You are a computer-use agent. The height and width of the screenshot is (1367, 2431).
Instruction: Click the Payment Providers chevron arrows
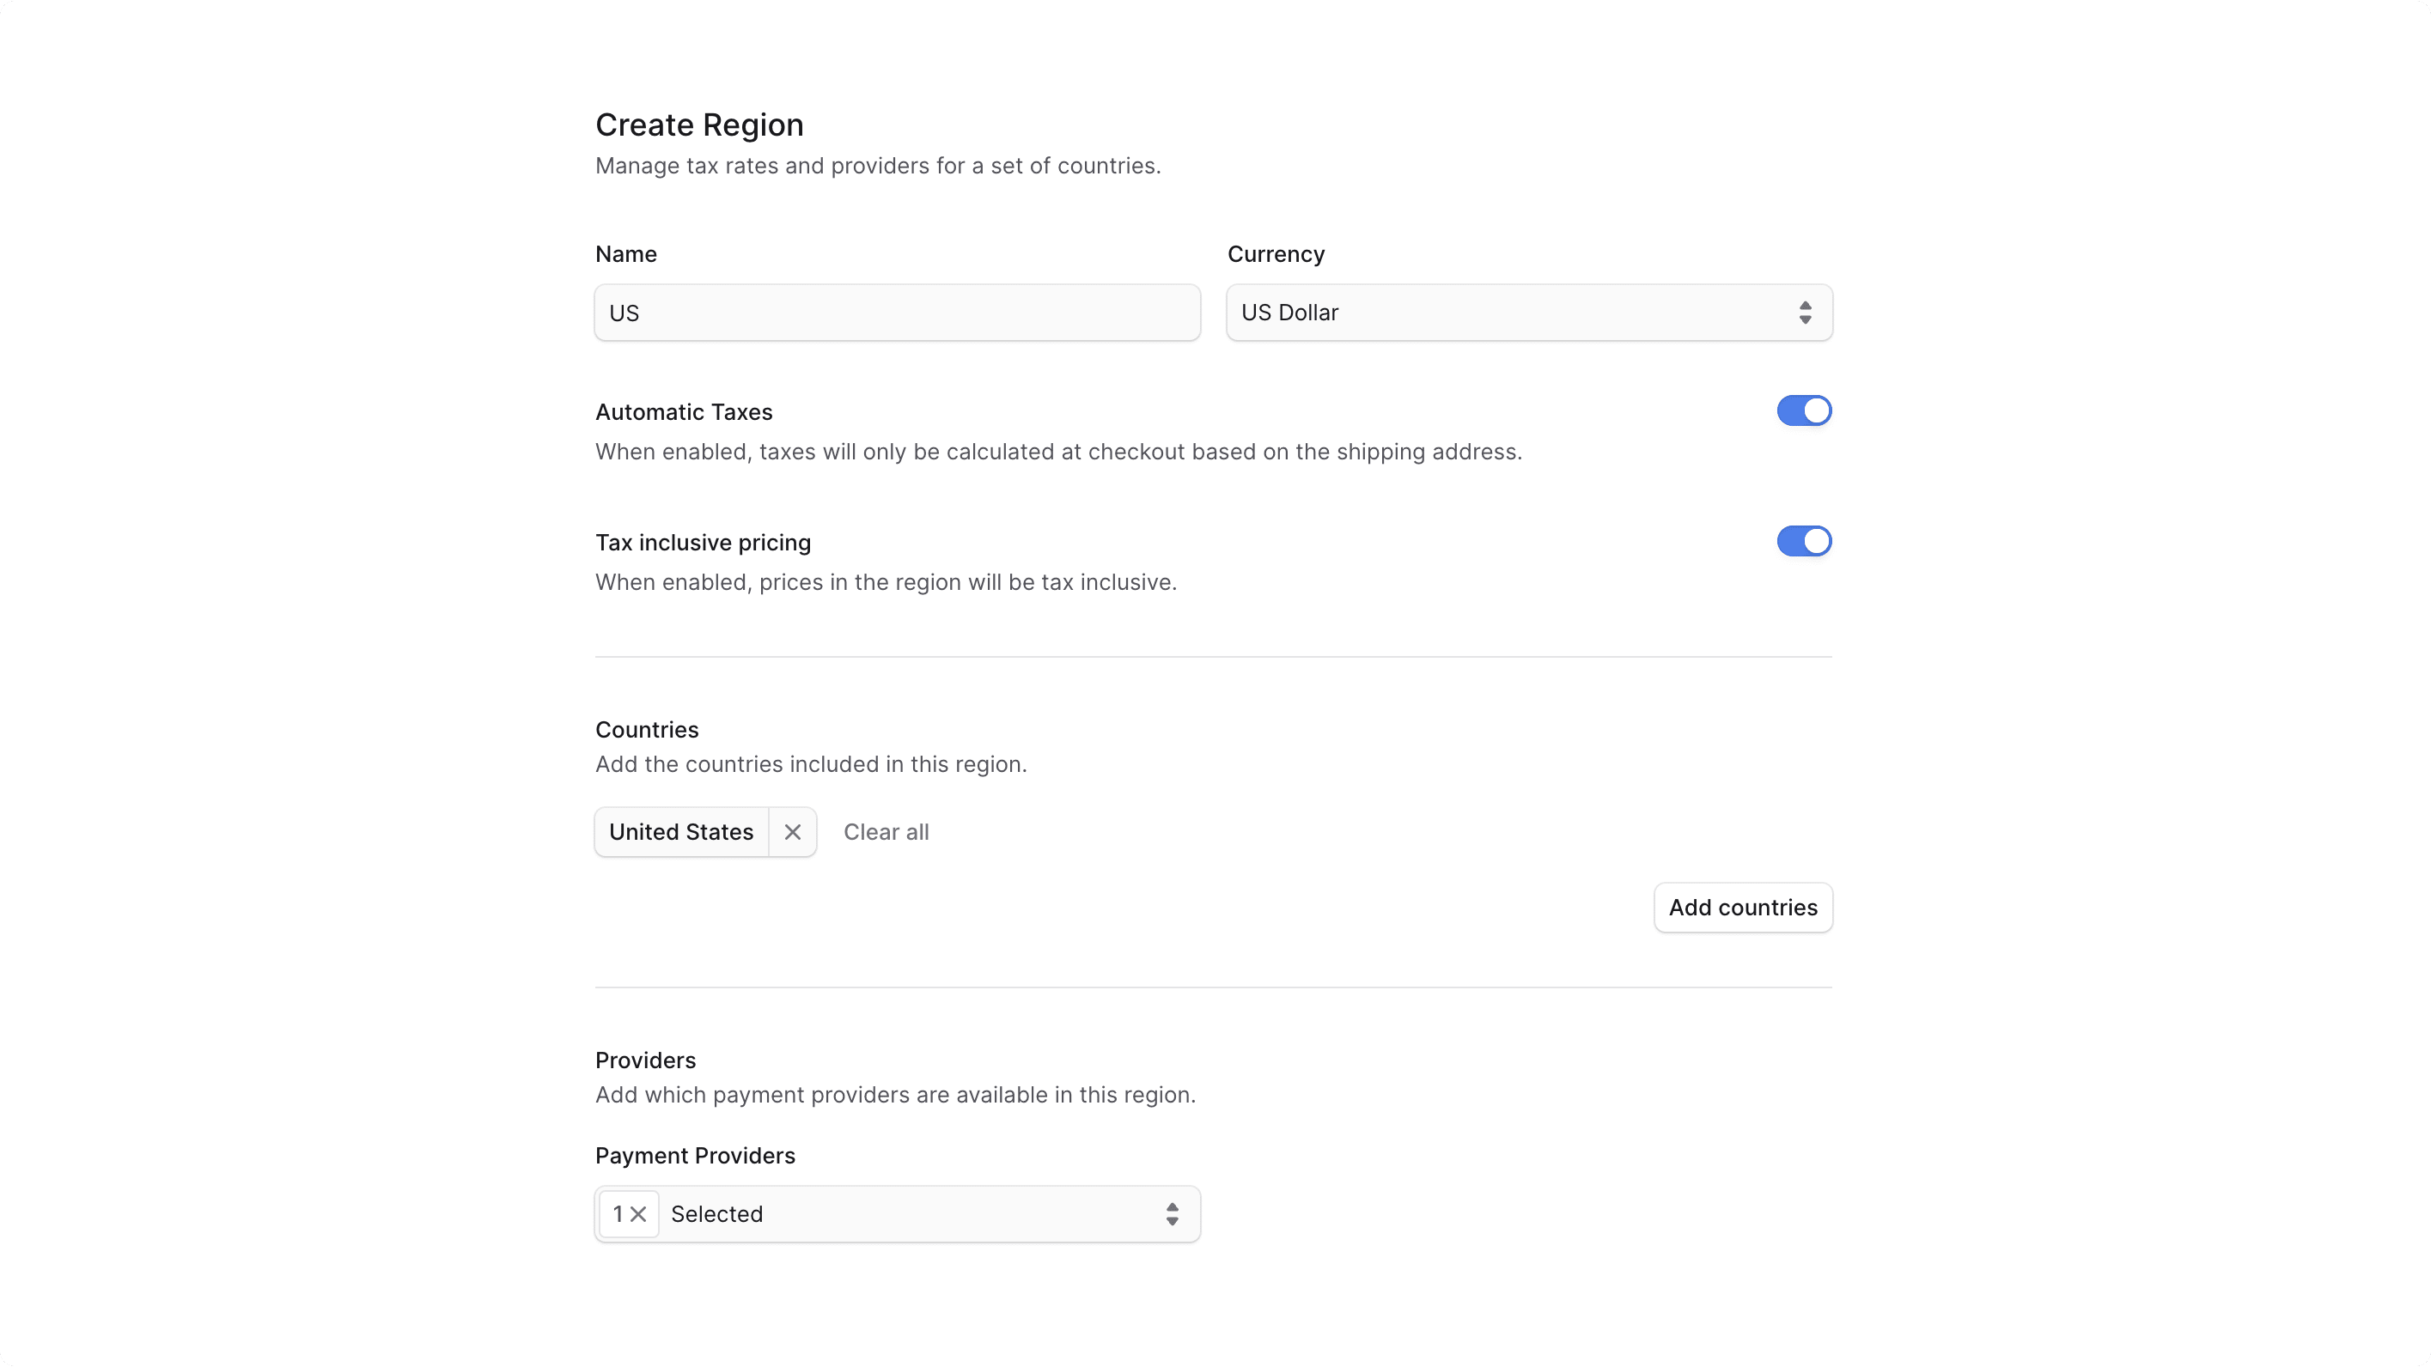[x=1171, y=1213]
